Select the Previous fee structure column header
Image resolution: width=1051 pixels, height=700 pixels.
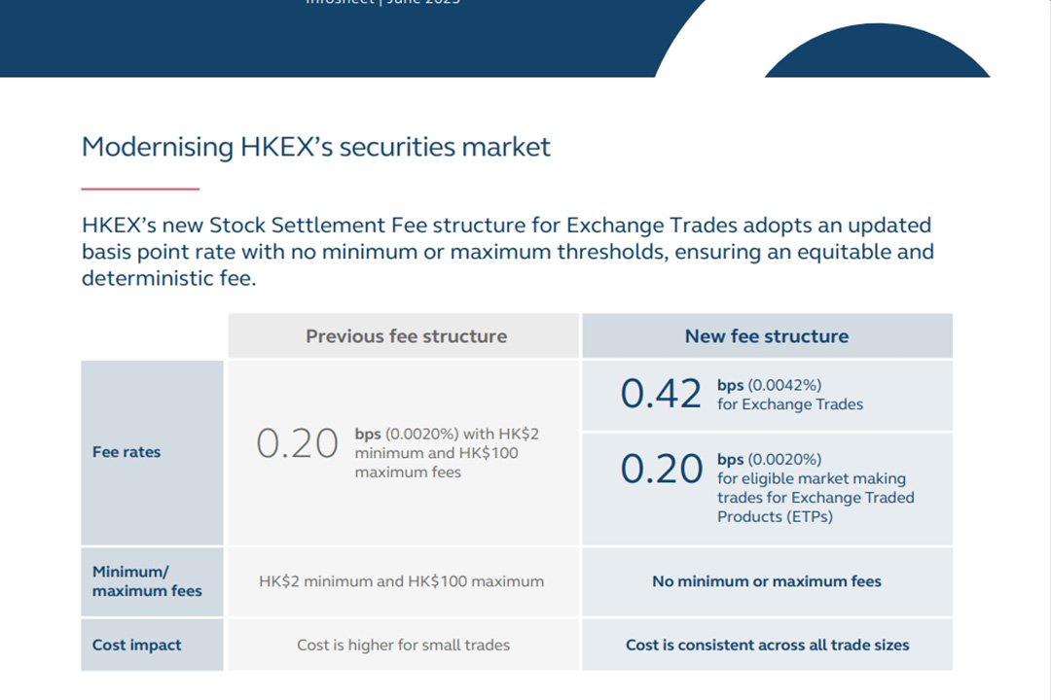coord(404,335)
